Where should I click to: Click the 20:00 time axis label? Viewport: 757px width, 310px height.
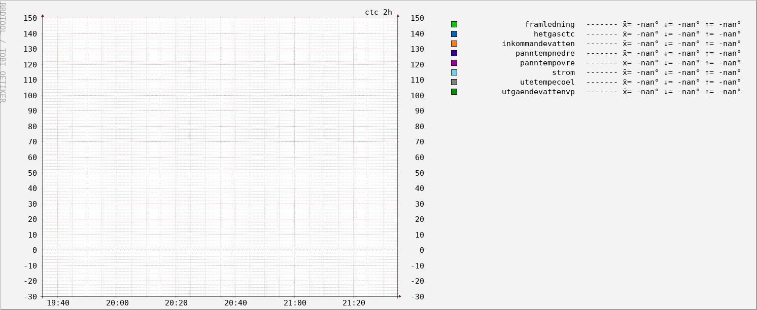[117, 303]
